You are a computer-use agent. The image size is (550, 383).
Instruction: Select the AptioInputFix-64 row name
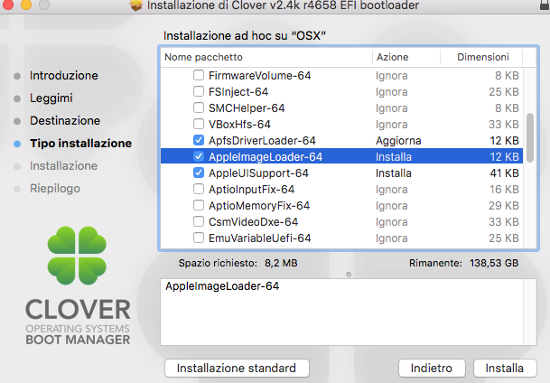(x=251, y=190)
